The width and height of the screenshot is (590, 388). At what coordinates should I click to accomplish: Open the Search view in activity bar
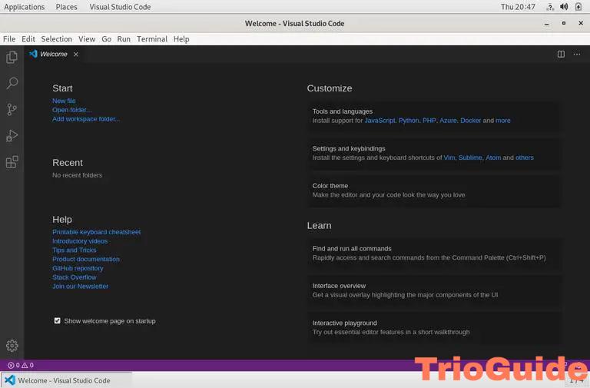[x=12, y=83]
